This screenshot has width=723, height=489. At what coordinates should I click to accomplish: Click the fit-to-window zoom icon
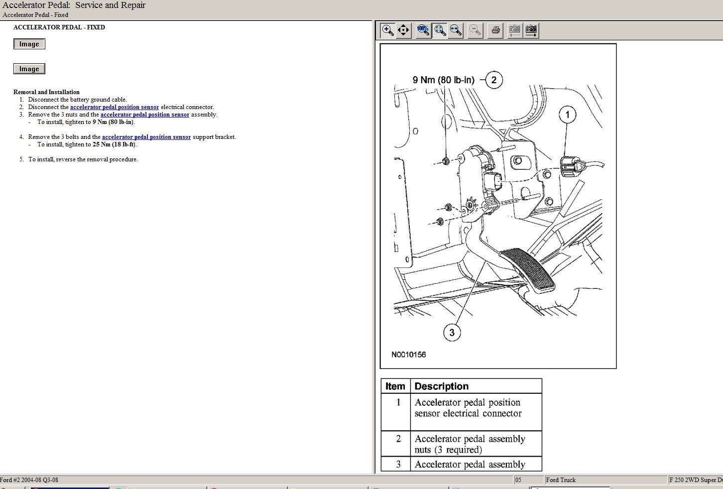(440, 30)
